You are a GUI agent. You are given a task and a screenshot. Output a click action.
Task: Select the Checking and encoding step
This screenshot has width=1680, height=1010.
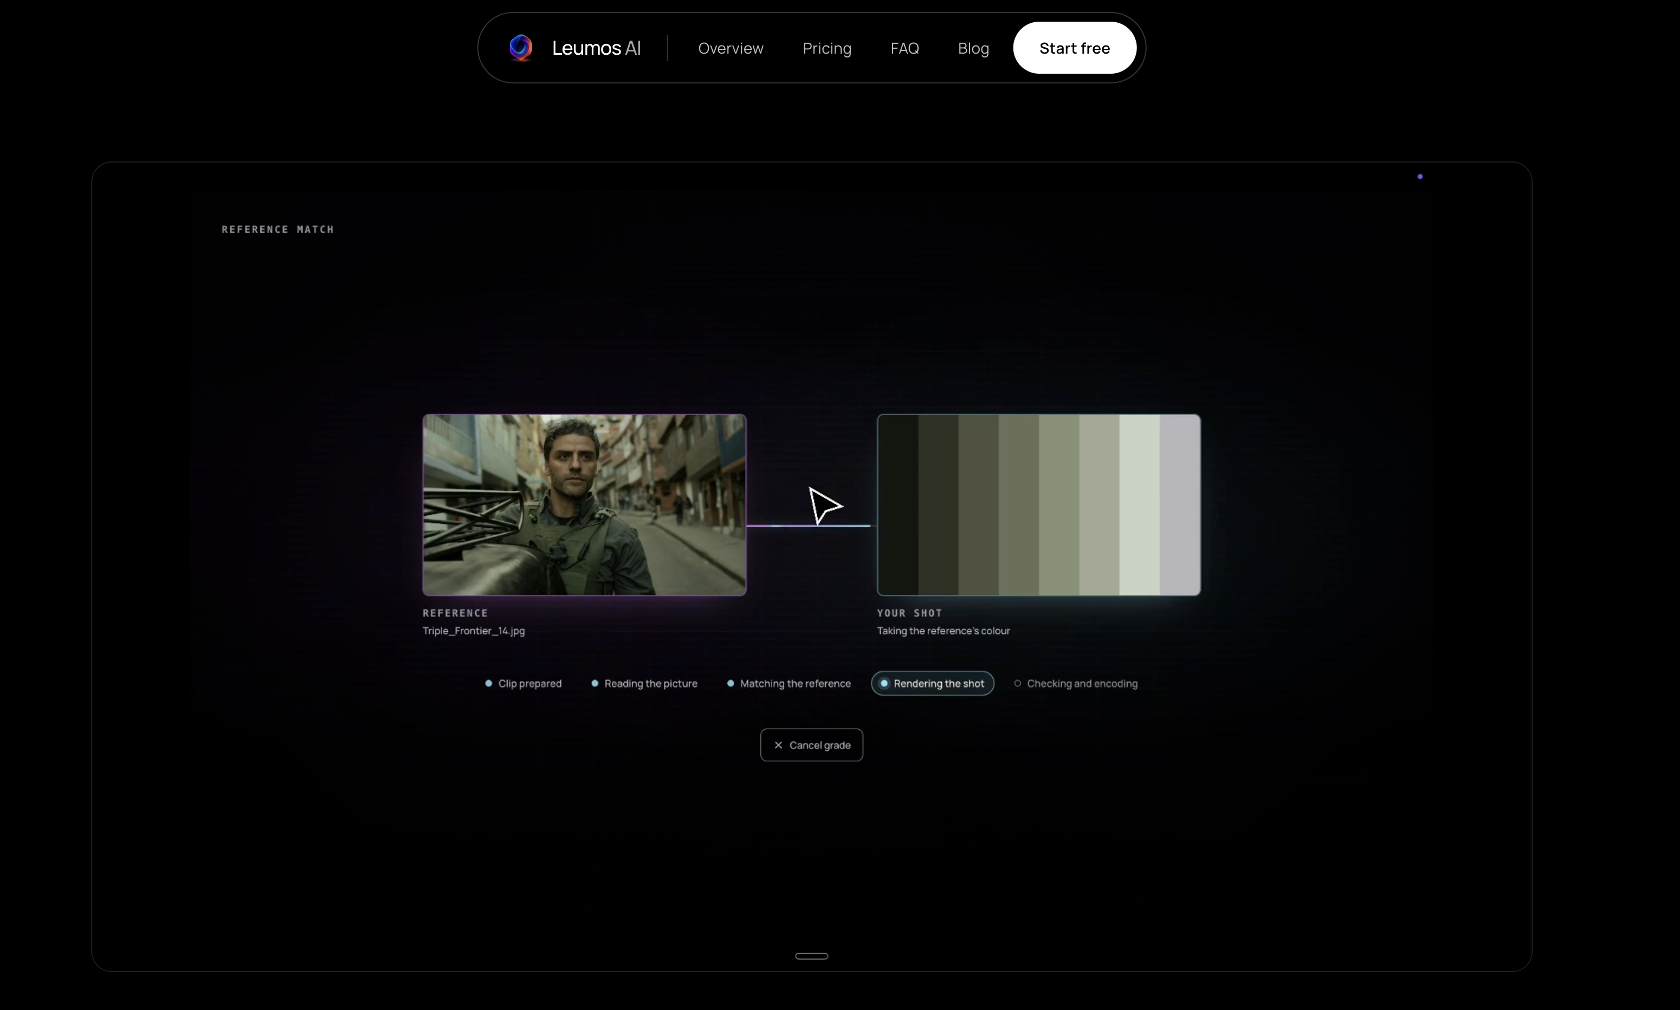(1075, 683)
